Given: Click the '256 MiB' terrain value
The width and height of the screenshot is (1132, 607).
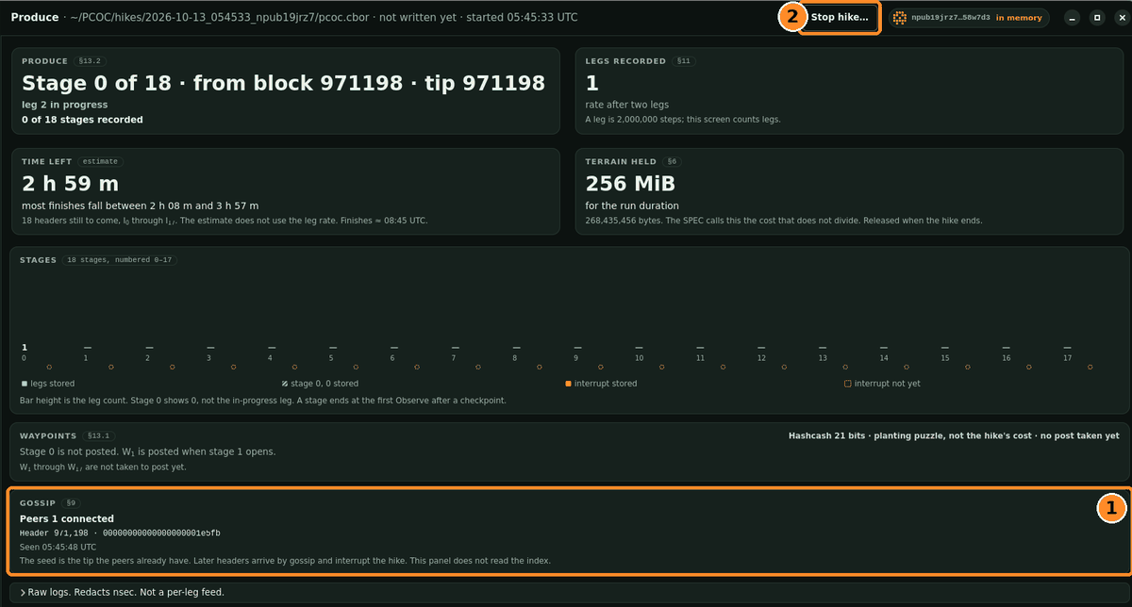Looking at the screenshot, I should [630, 184].
